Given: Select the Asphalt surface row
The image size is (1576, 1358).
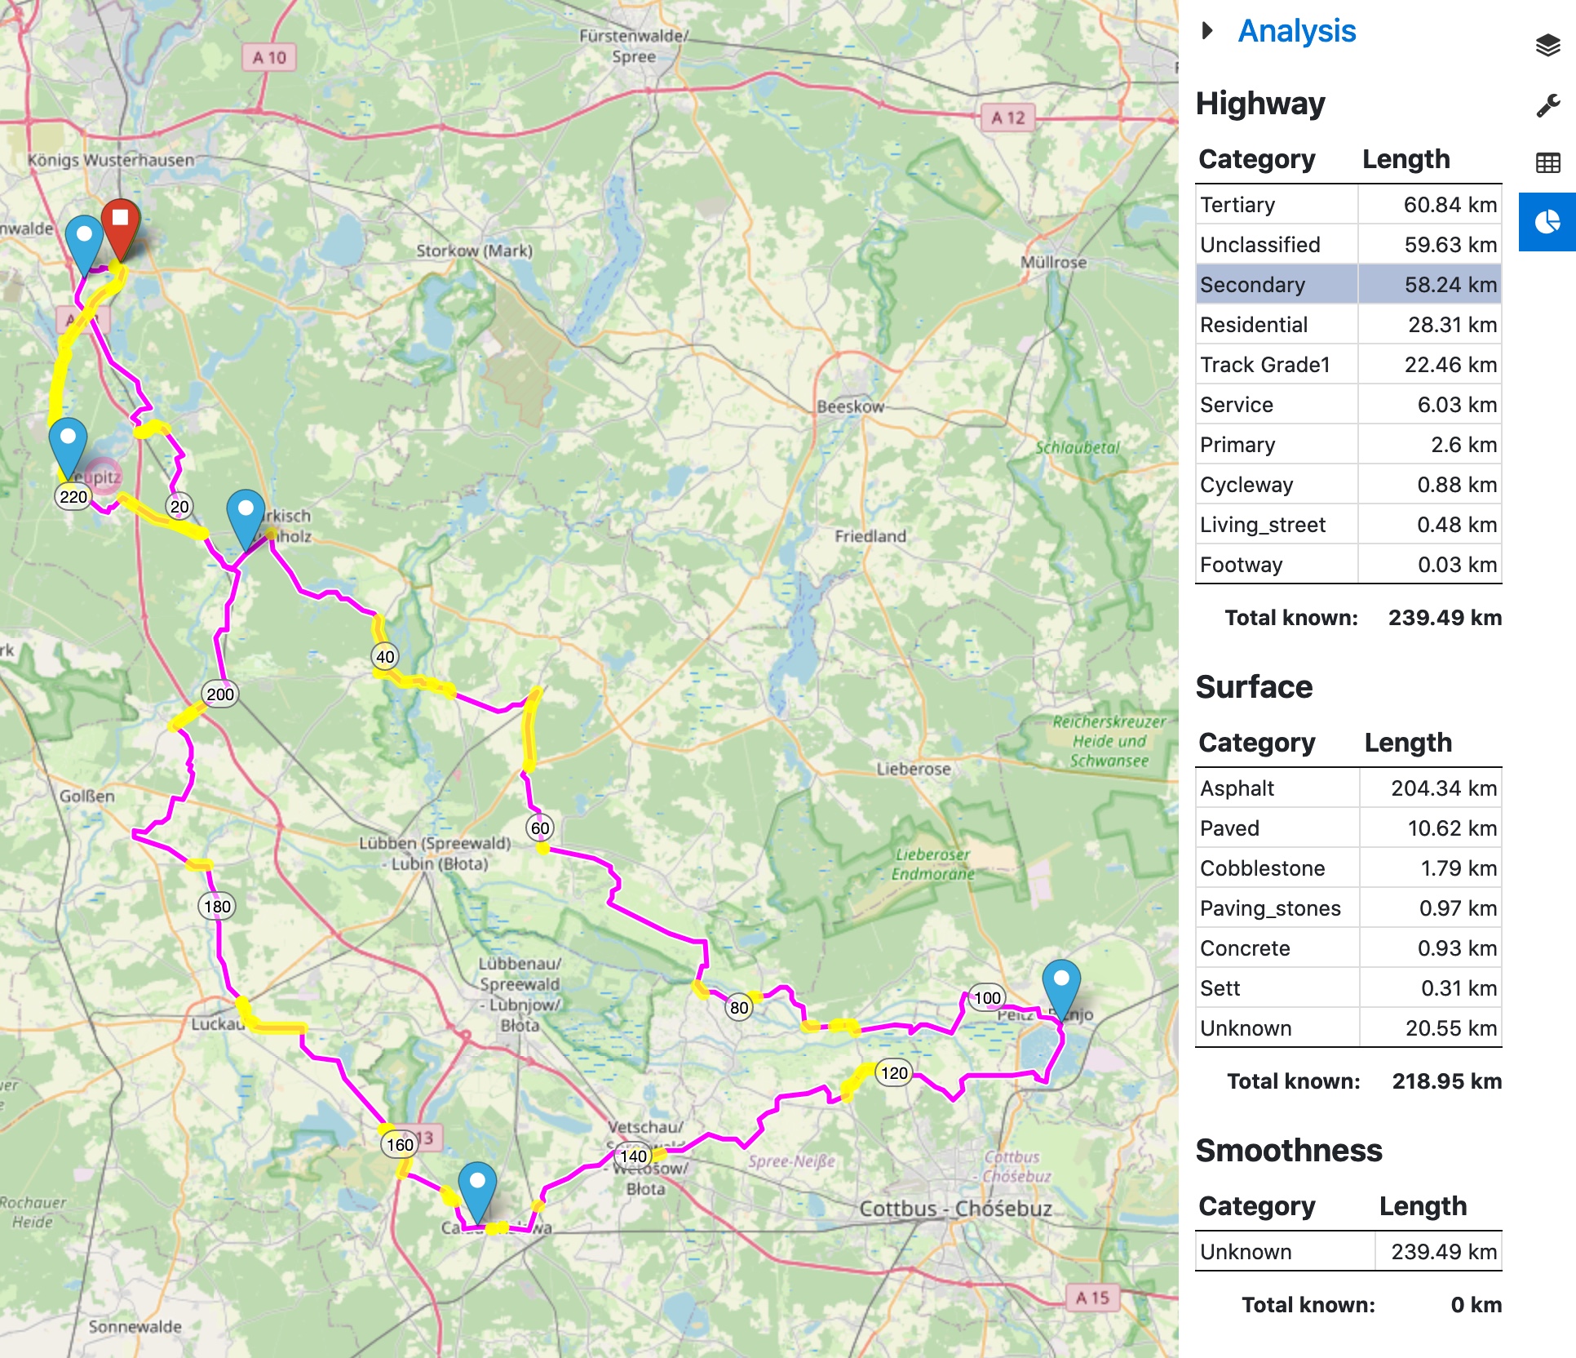Looking at the screenshot, I should point(1348,788).
